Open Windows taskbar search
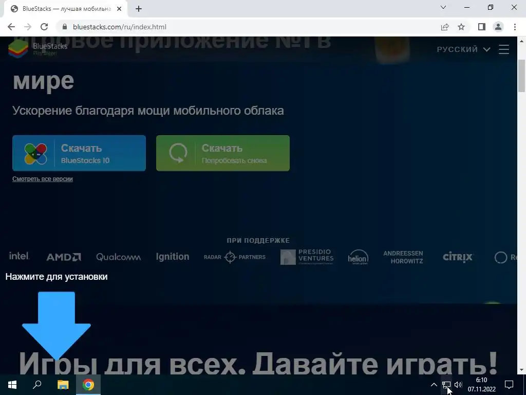This screenshot has width=526, height=395. [37, 385]
